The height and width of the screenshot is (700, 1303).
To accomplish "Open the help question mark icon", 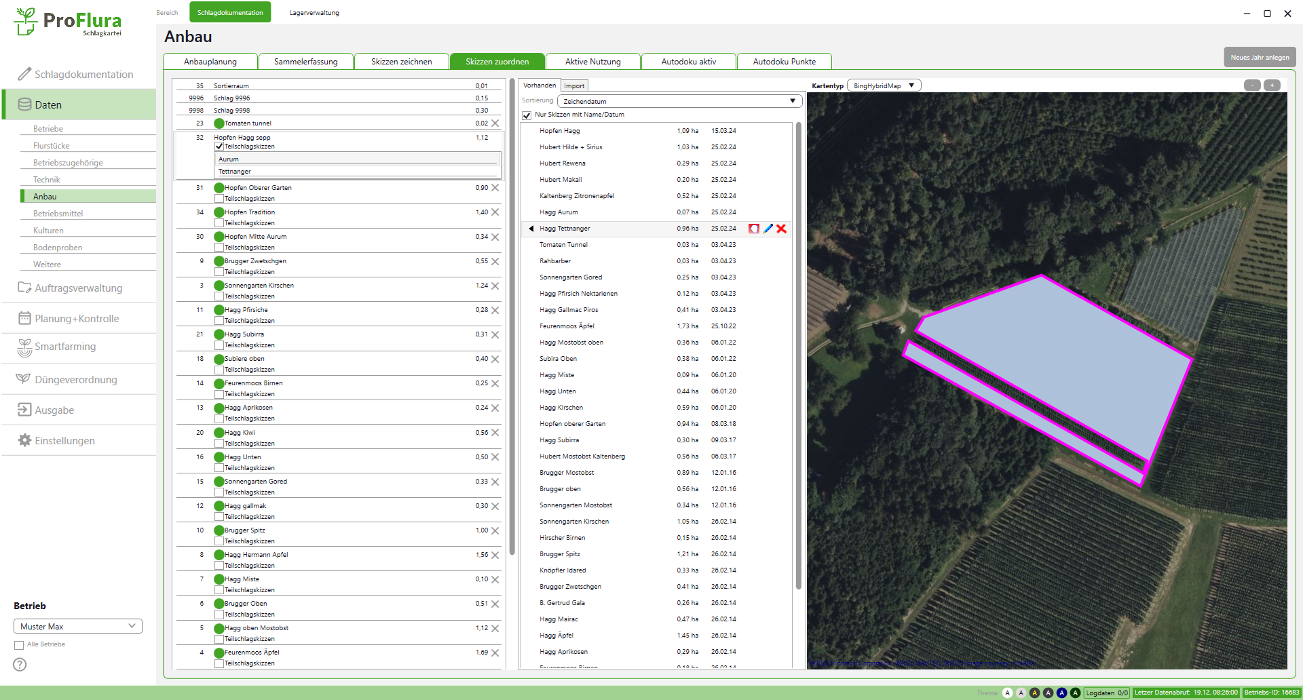I will tap(20, 665).
